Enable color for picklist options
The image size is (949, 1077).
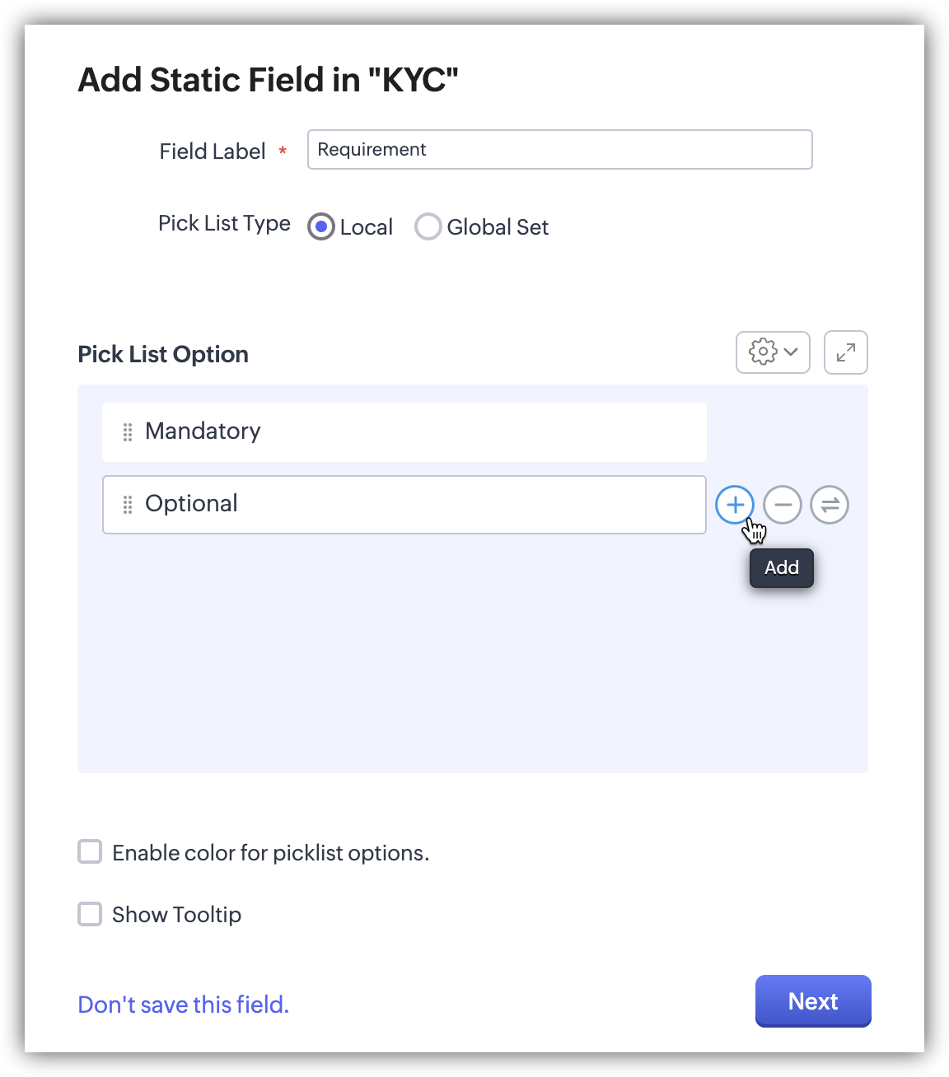pyautogui.click(x=90, y=851)
